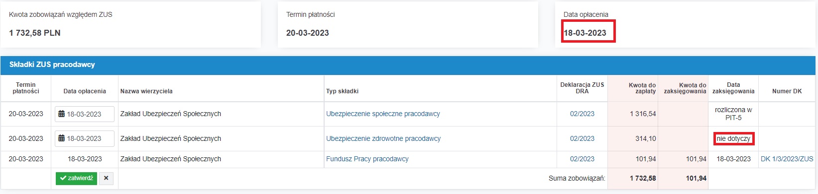
Task: Click the nie dotyczy cell in health row
Action: point(733,139)
